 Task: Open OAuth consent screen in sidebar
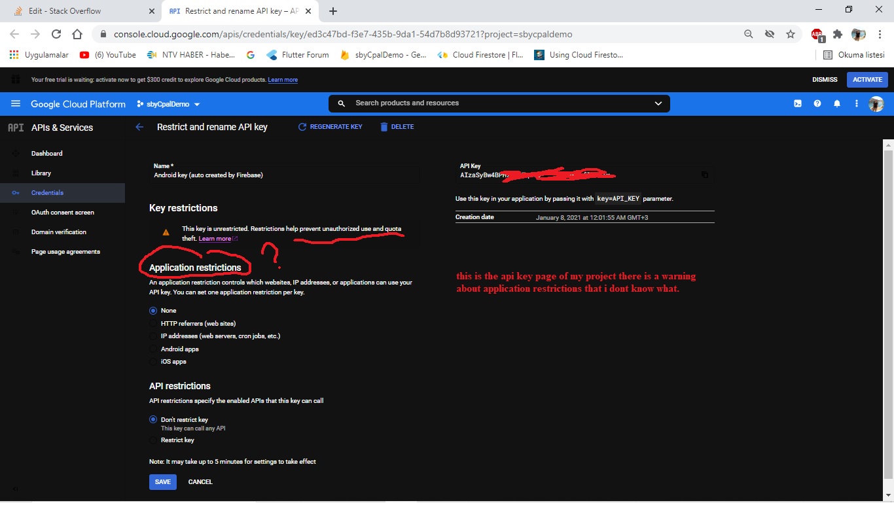pyautogui.click(x=62, y=213)
